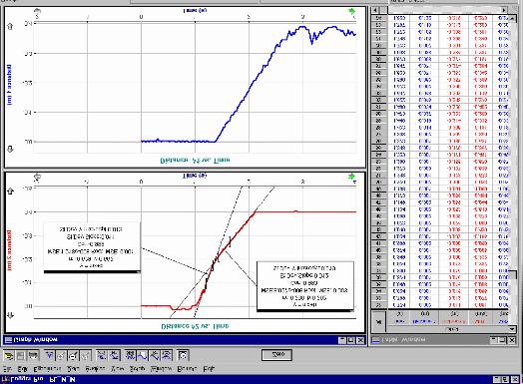The height and width of the screenshot is (384, 523).
Task: Click the labeled button right of the toolbar
Action: (x=276, y=355)
